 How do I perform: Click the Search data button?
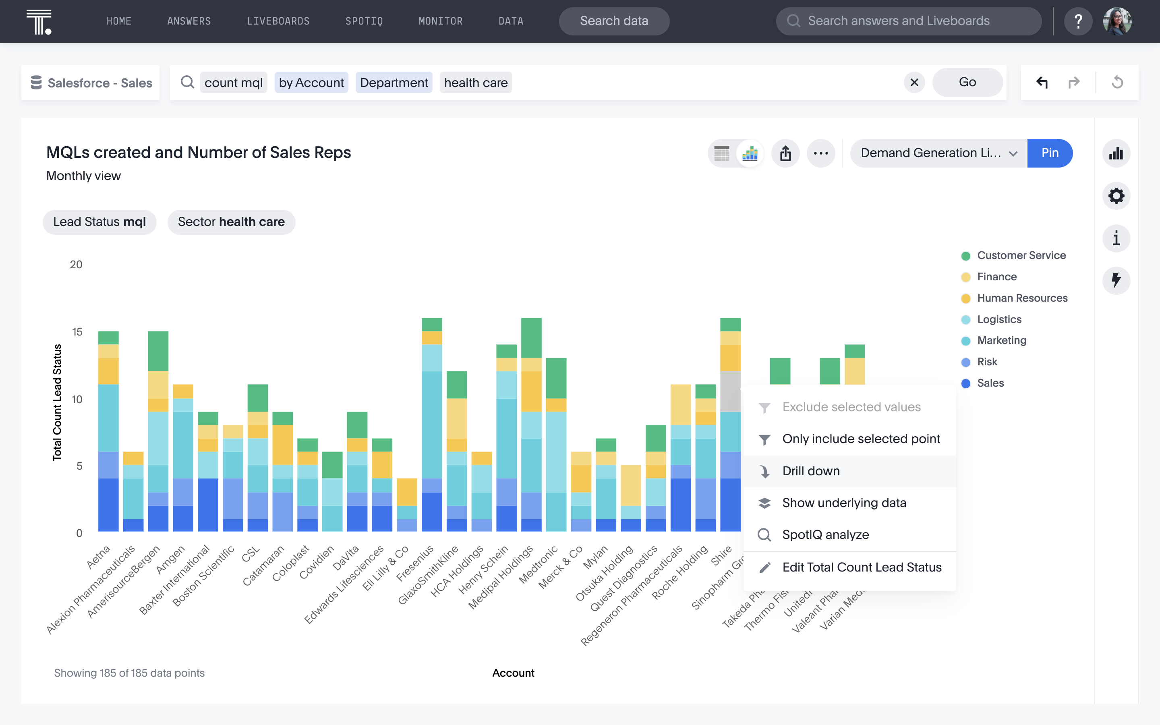614,21
